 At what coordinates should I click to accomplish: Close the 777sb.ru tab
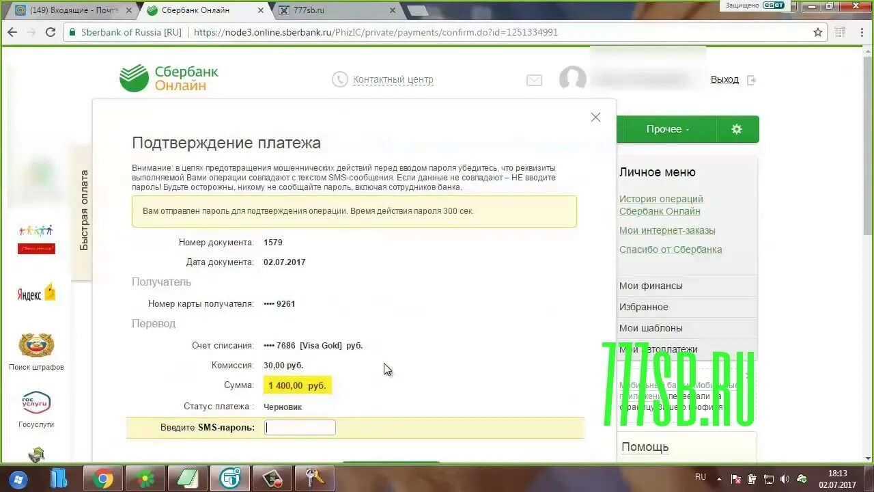click(391, 10)
